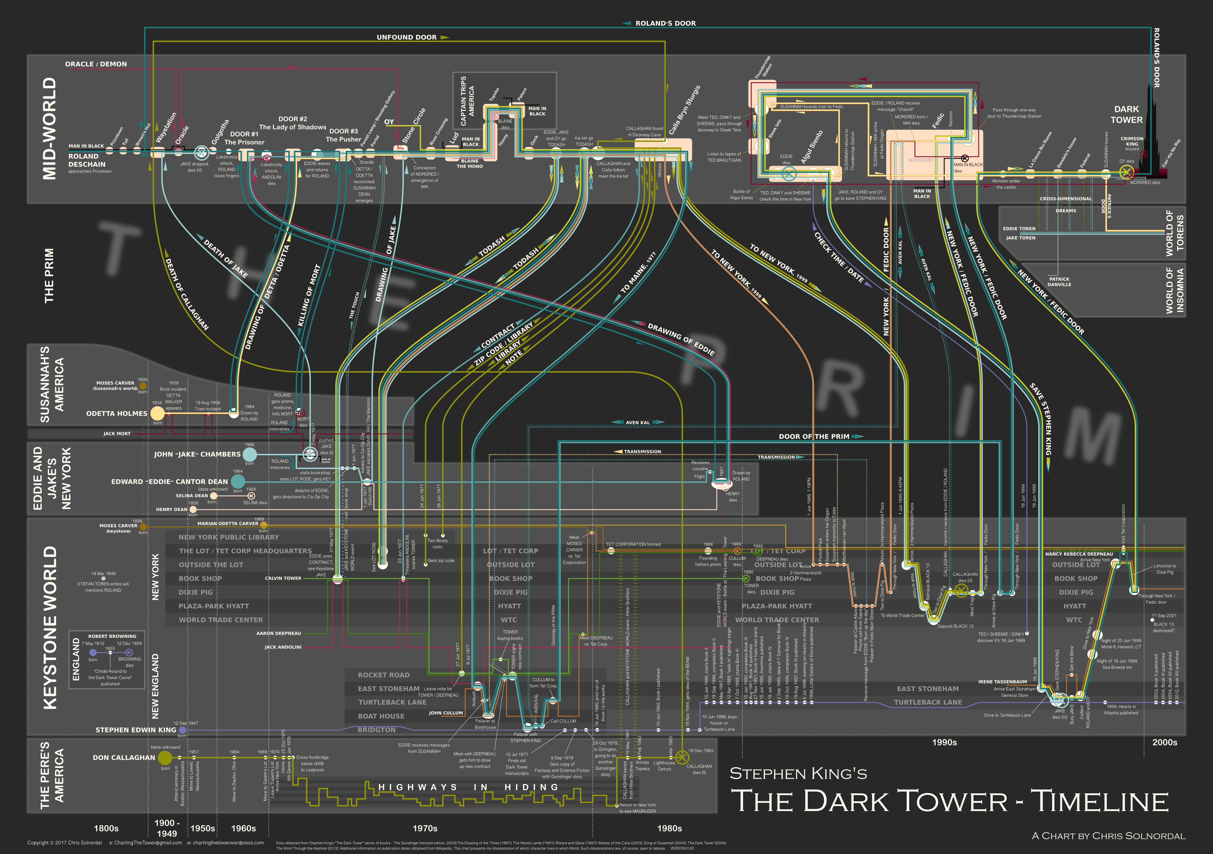
Task: Click the BOAT HOUSE row label
Action: coord(381,716)
